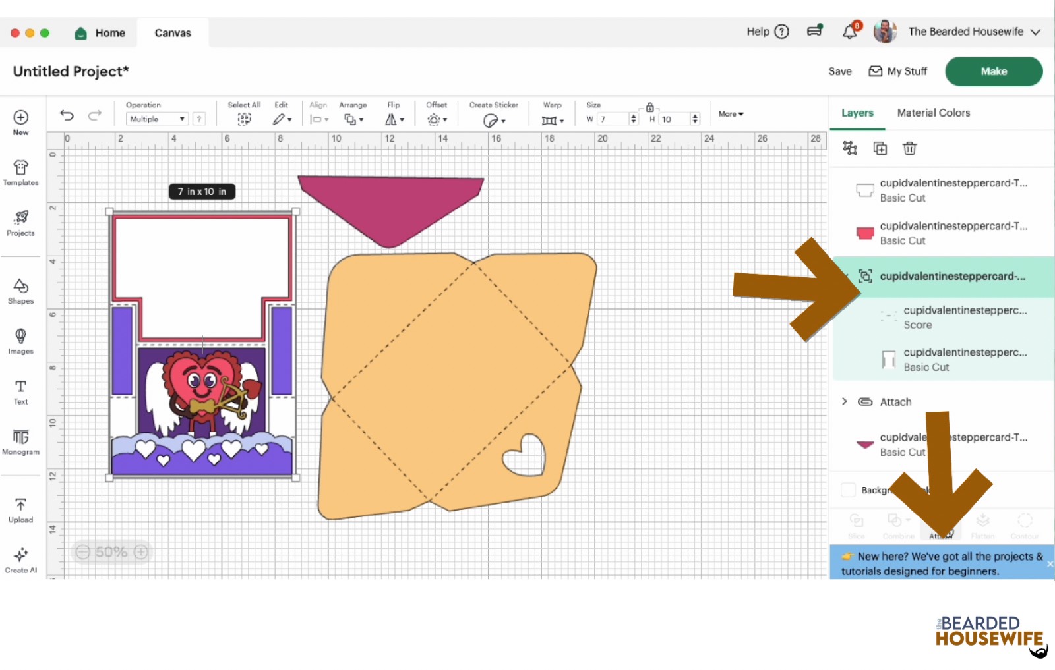This screenshot has width=1055, height=670.
Task: Delete the selected layer with trash icon
Action: coord(909,148)
